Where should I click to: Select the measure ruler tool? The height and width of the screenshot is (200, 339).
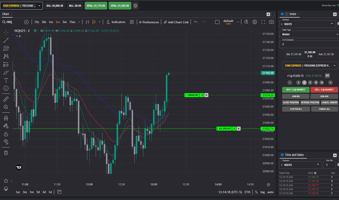6,99
